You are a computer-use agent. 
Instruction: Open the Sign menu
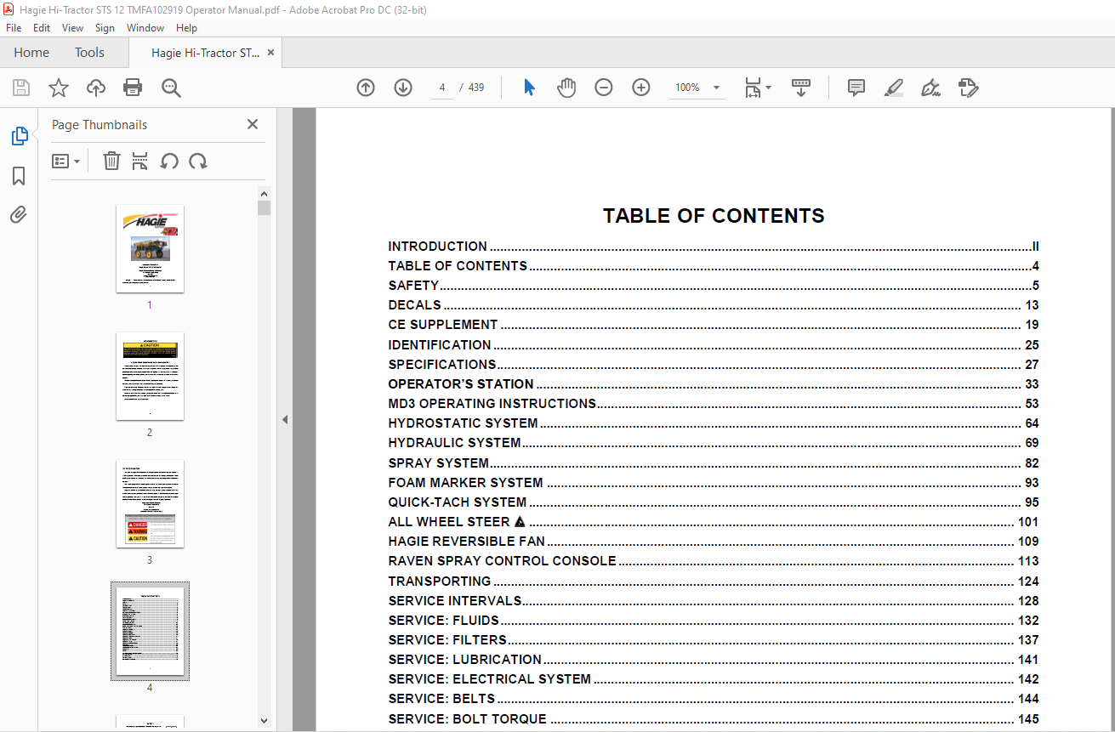click(105, 28)
